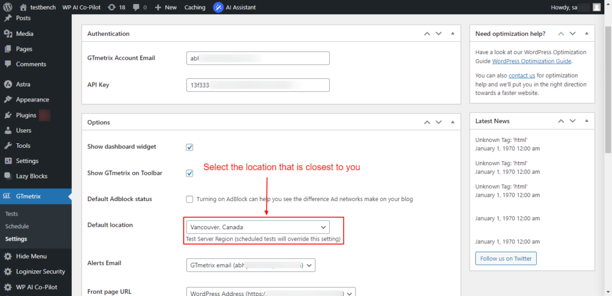Click the Users person icon
This screenshot has width=612, height=296.
[x=8, y=131]
